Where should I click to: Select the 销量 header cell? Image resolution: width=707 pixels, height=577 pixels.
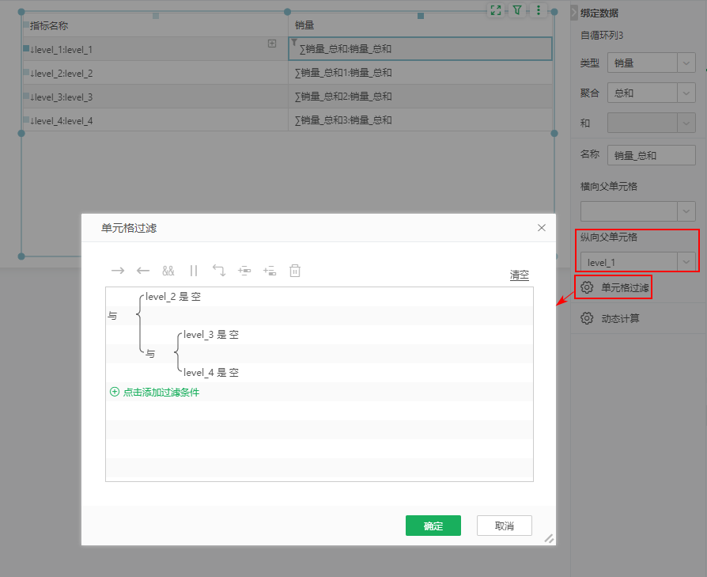tap(420, 25)
